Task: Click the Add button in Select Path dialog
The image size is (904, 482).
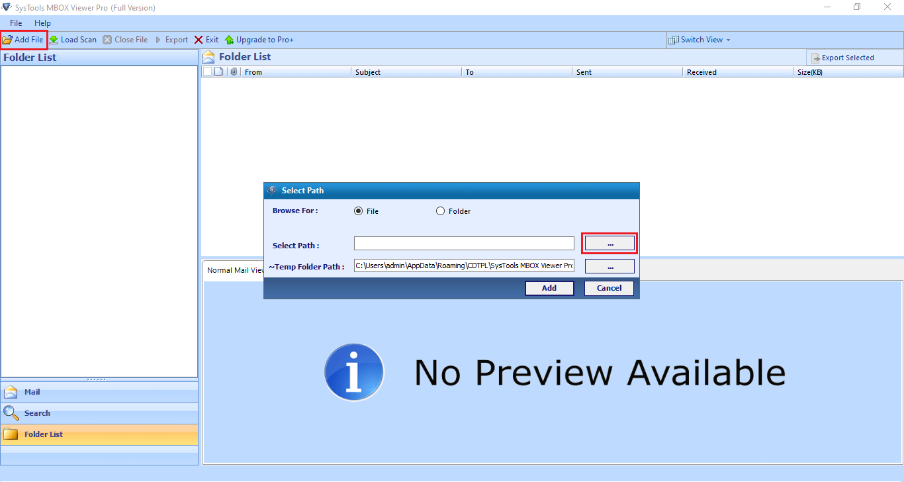Action: coord(549,288)
